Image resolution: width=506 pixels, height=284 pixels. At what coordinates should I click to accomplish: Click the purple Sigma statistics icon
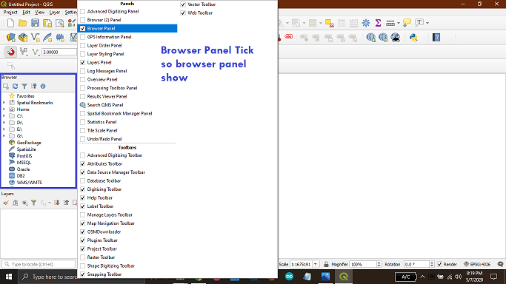click(378, 23)
